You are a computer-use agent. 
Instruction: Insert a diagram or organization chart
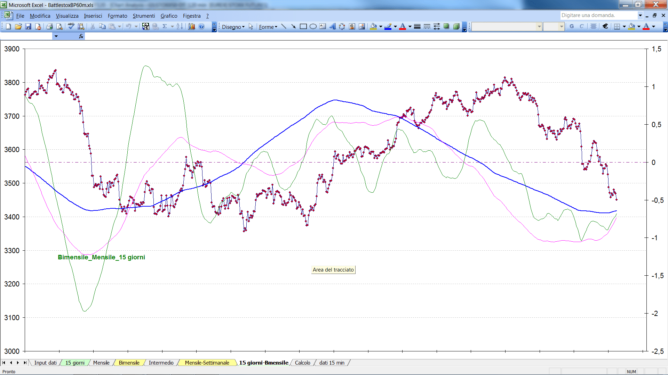tap(342, 26)
